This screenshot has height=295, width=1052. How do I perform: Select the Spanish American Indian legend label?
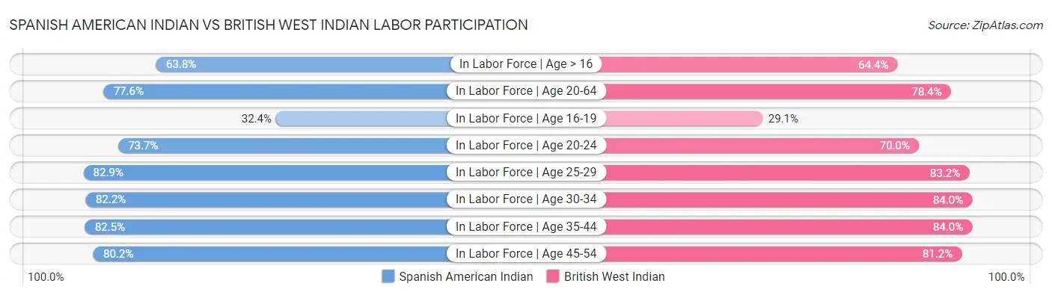point(466,276)
